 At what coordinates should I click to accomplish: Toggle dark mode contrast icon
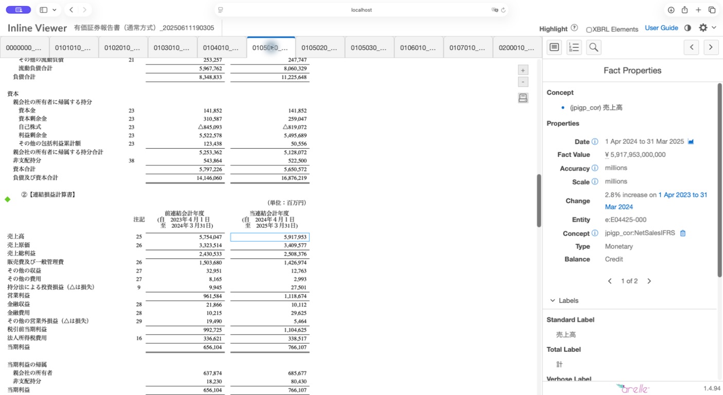(687, 28)
